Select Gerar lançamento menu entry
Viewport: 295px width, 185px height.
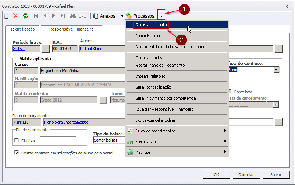151,25
